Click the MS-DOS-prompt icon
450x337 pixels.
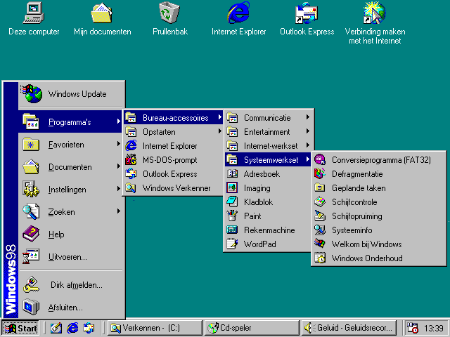131,159
